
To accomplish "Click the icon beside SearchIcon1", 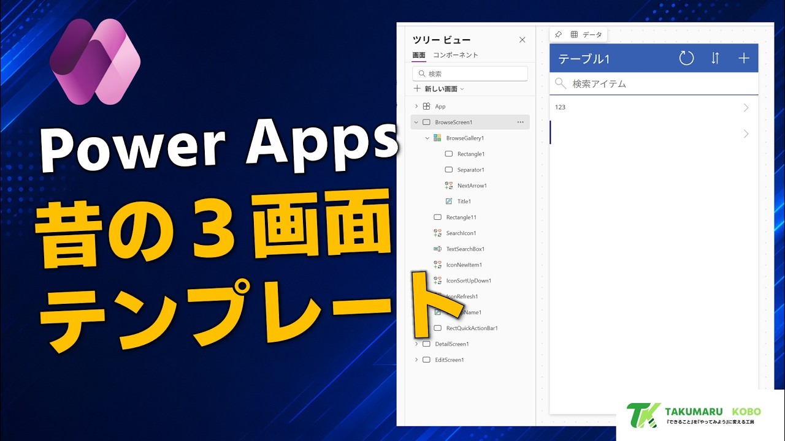I will tap(438, 233).
